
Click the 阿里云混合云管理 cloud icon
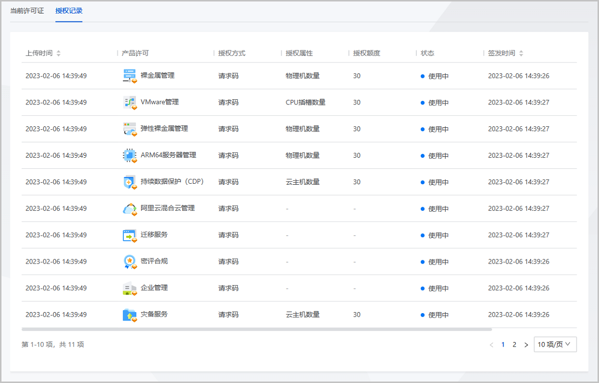(x=129, y=208)
